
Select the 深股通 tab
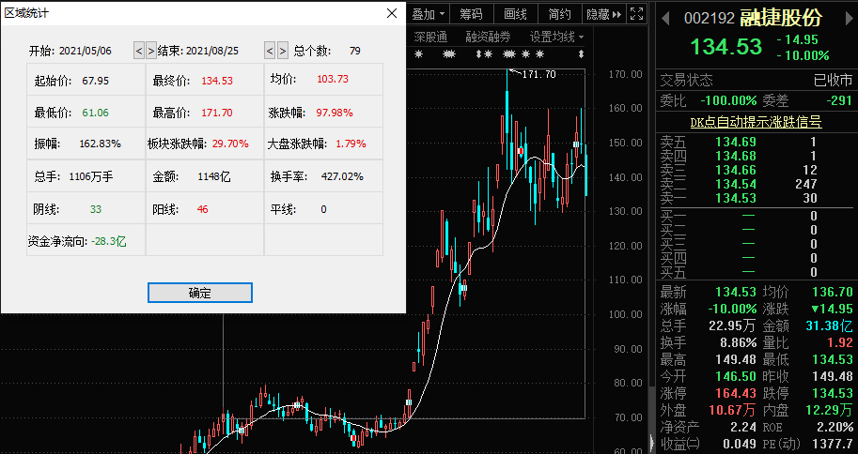point(430,38)
